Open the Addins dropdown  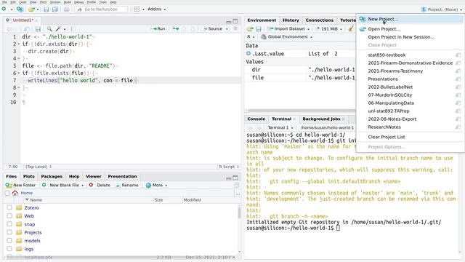click(x=157, y=9)
